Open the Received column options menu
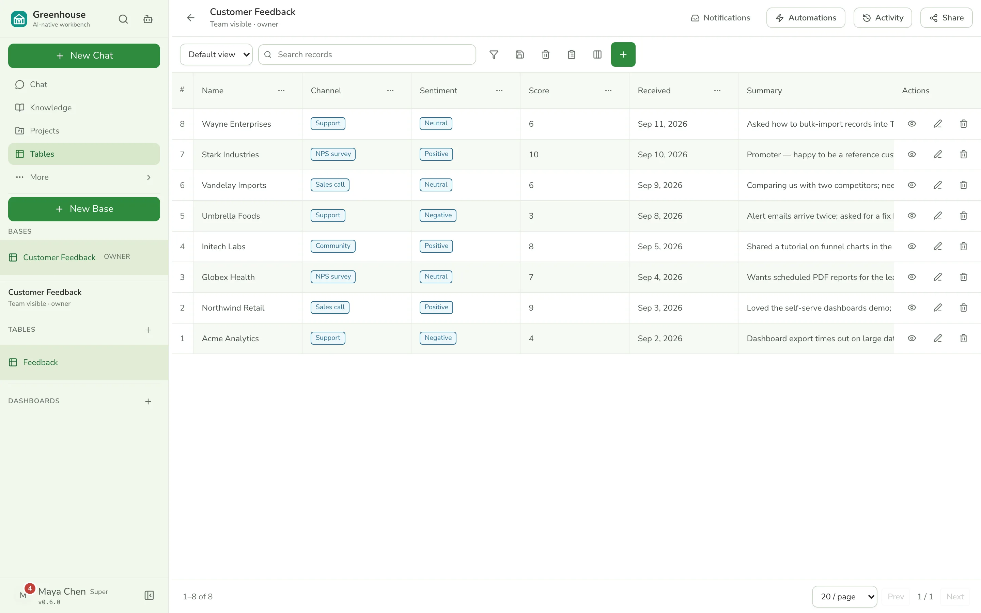This screenshot has height=613, width=981. (717, 90)
